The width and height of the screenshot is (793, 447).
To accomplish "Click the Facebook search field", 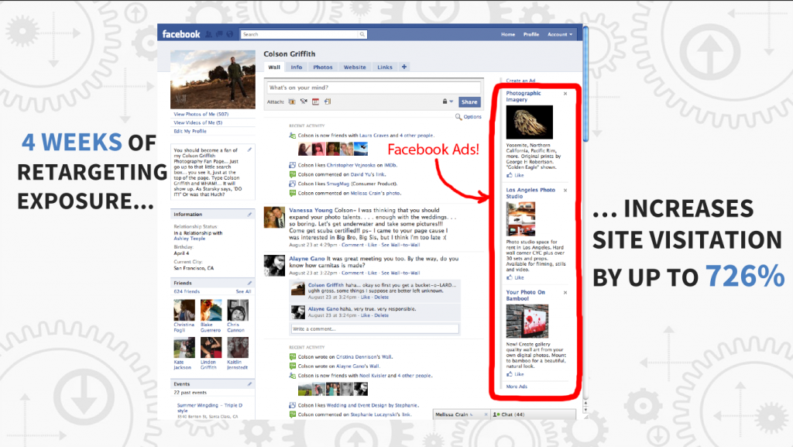I will (300, 34).
